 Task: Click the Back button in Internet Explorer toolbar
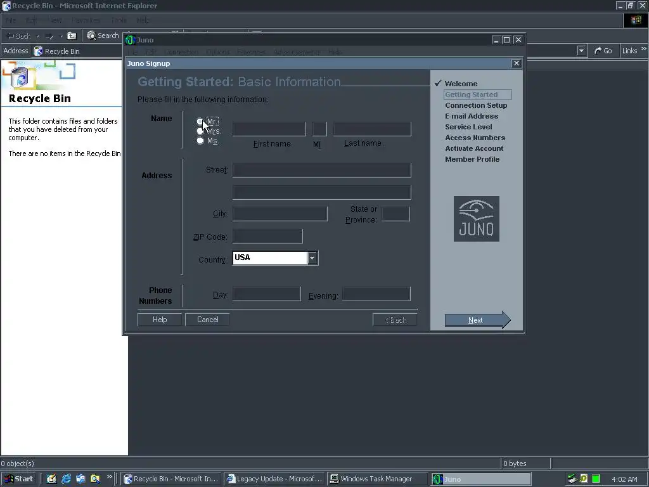tap(19, 36)
